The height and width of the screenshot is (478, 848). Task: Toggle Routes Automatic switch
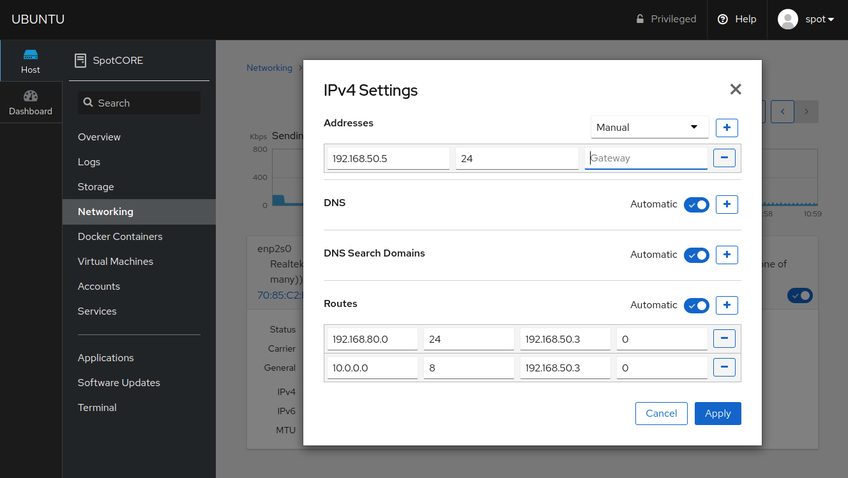click(697, 306)
